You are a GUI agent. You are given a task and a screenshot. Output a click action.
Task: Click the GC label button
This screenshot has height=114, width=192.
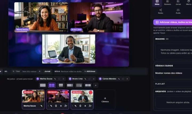pyautogui.click(x=6, y=71)
